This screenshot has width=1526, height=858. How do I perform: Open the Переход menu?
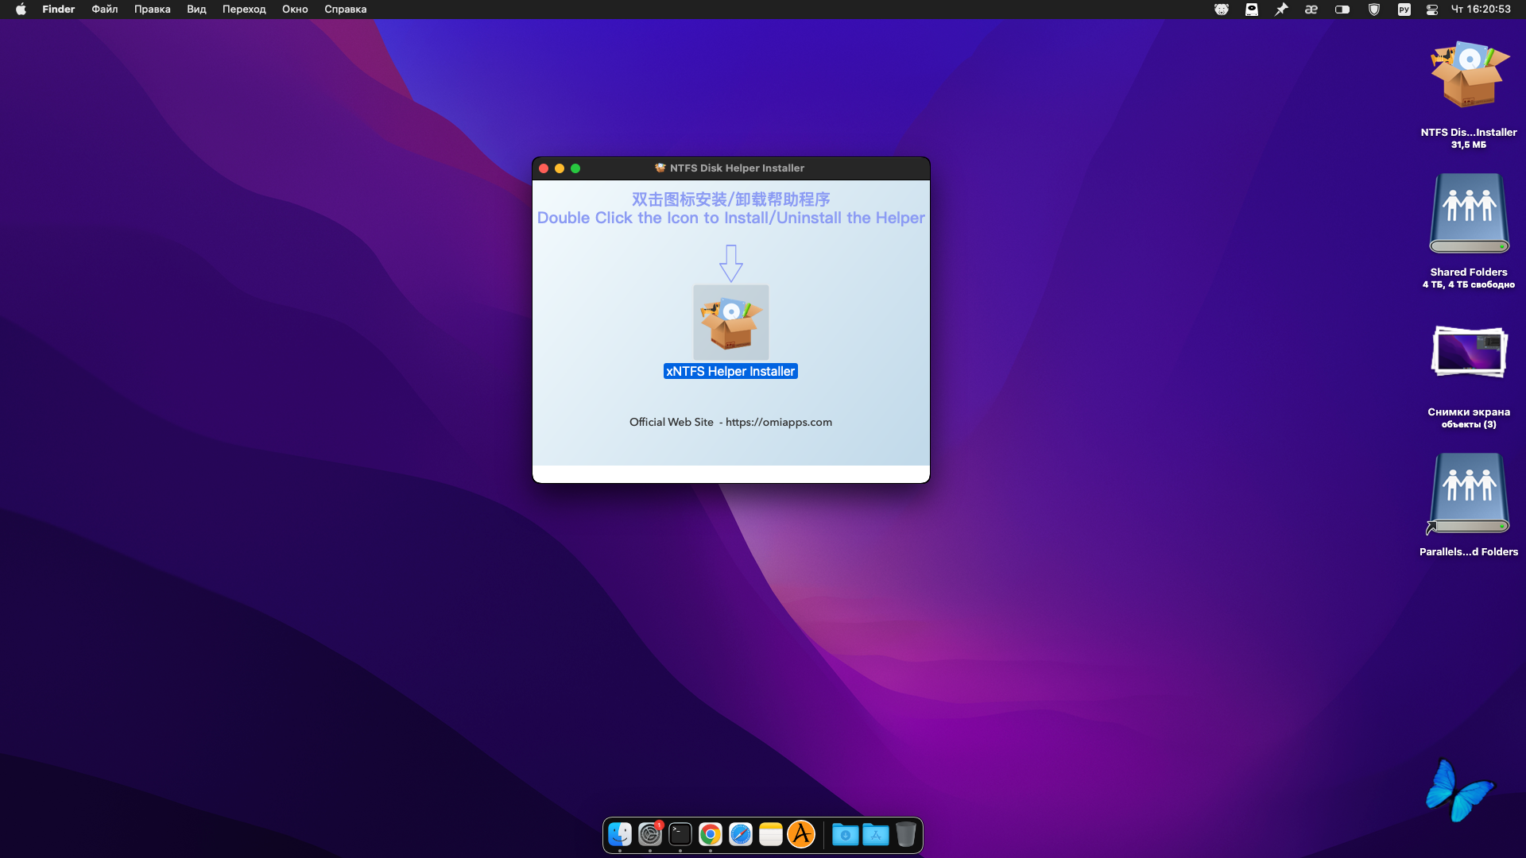click(x=244, y=10)
